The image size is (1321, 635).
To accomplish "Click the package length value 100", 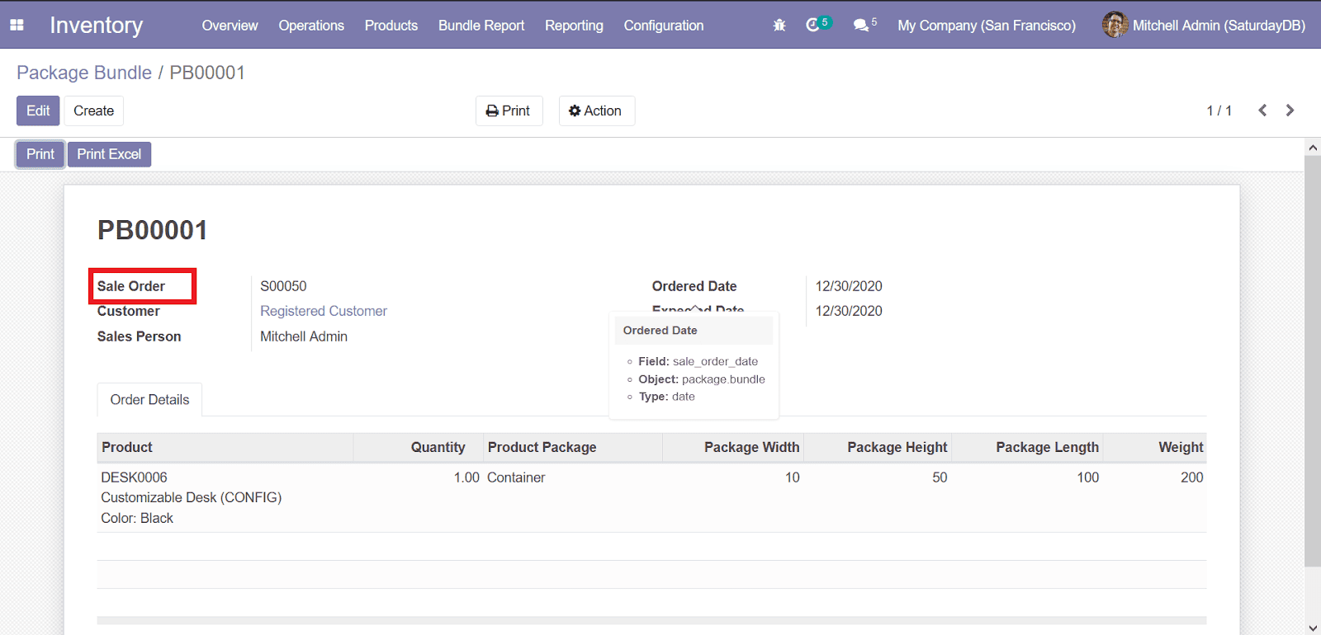I will (1087, 477).
